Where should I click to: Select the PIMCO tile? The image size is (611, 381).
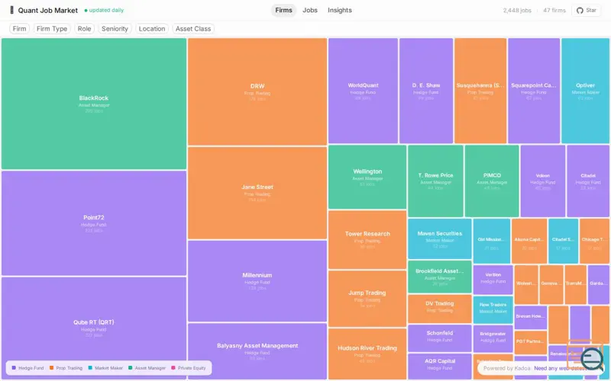click(492, 181)
